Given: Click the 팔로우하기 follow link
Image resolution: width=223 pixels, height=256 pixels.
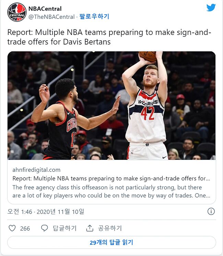Looking at the screenshot, I should click(94, 16).
